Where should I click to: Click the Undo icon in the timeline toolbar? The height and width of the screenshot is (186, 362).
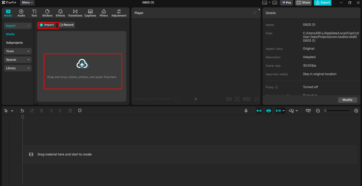tap(22, 110)
